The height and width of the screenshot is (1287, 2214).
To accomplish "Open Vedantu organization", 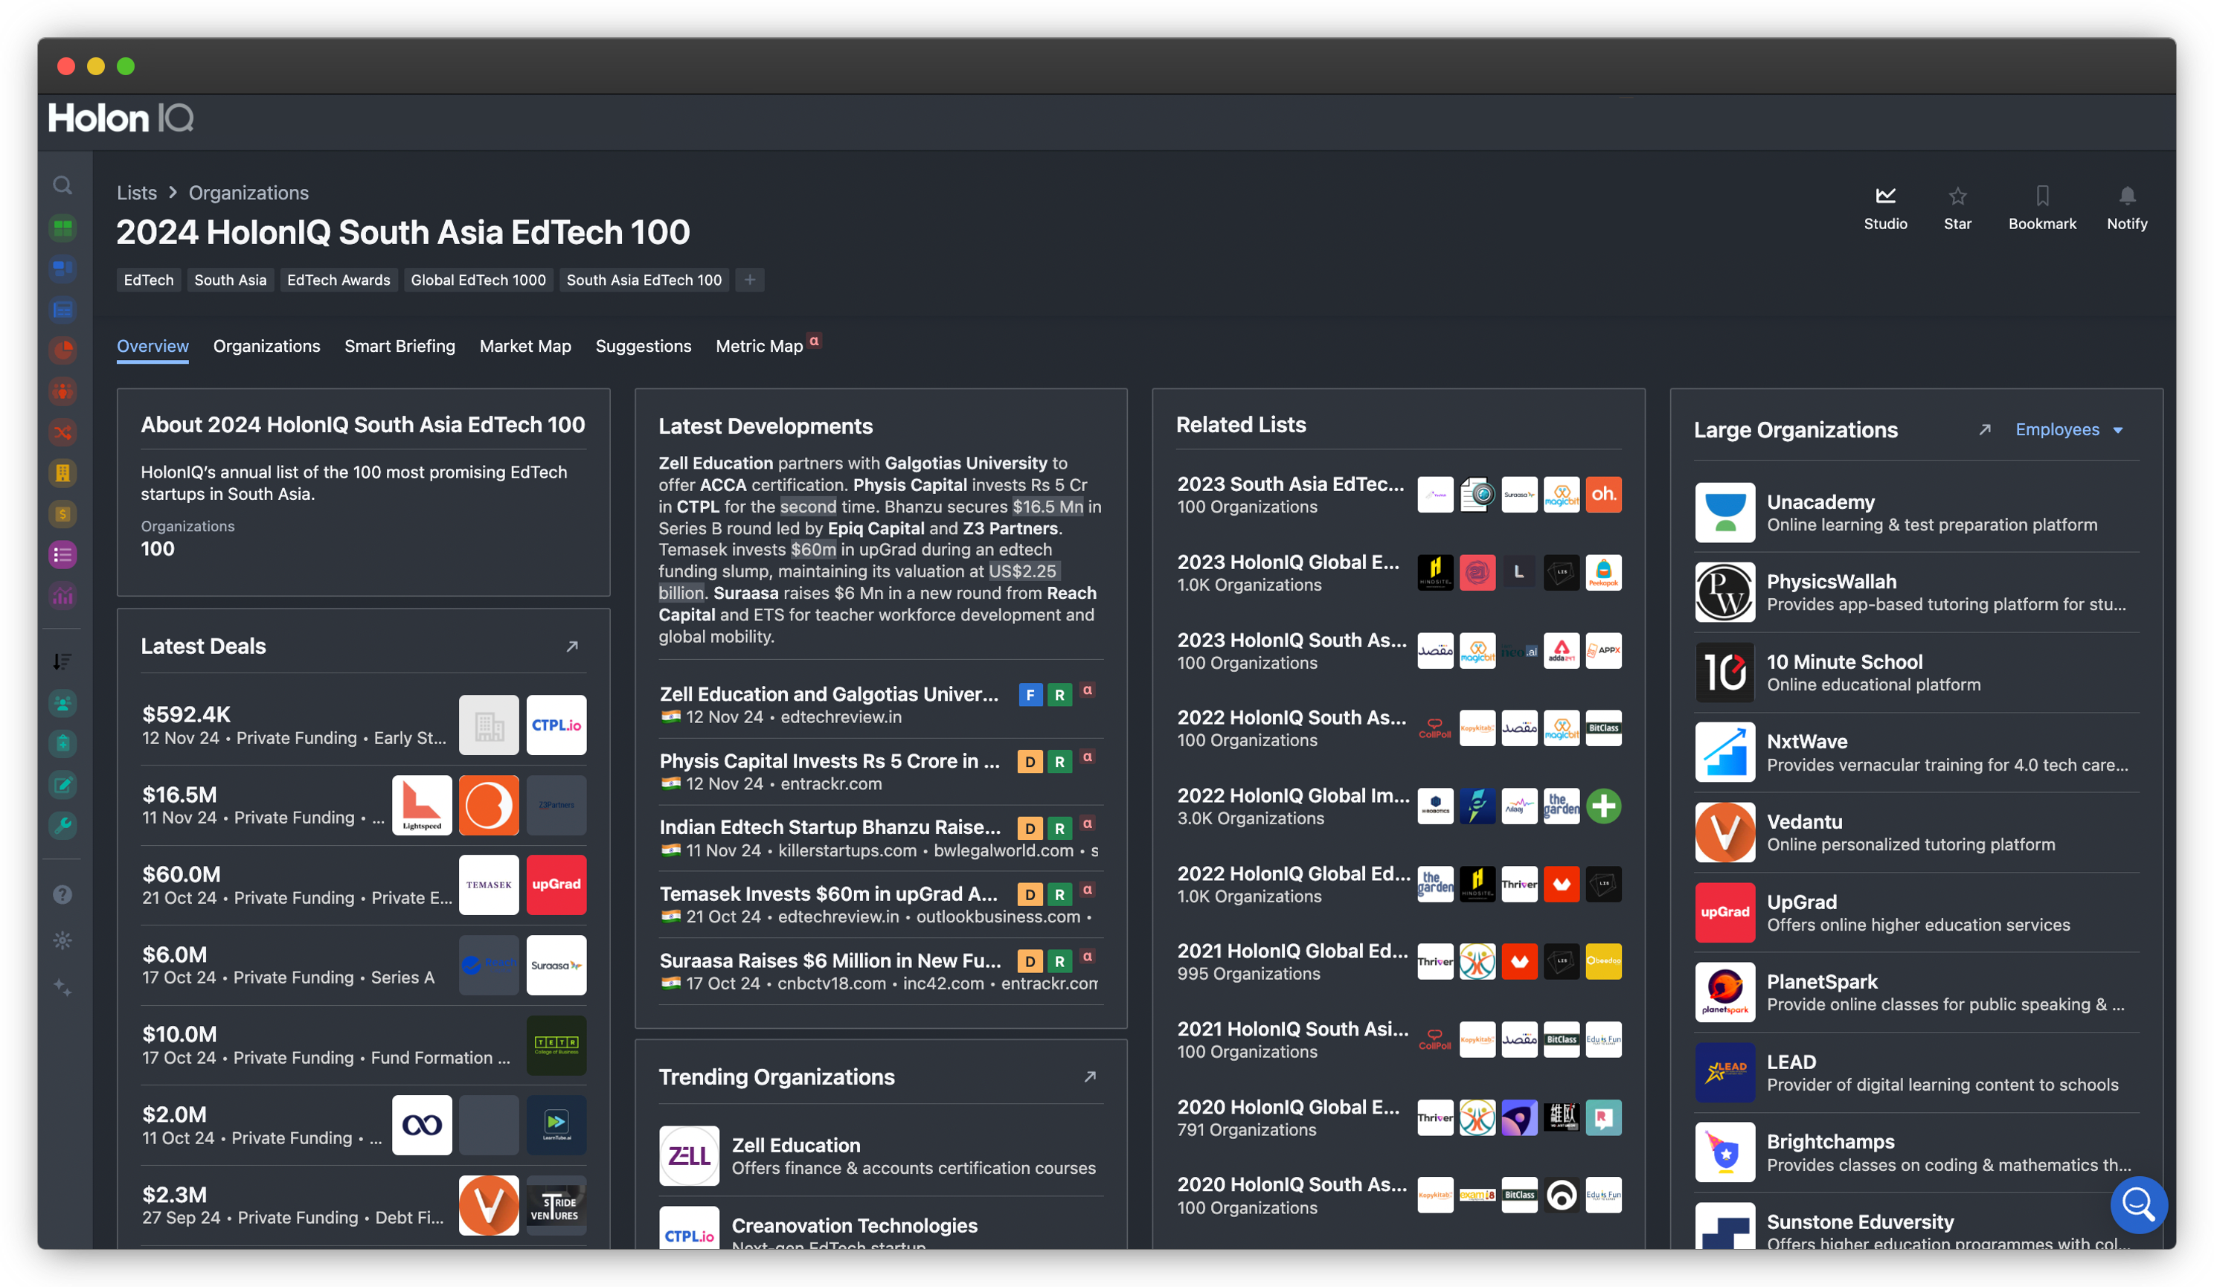I will click(x=1916, y=832).
